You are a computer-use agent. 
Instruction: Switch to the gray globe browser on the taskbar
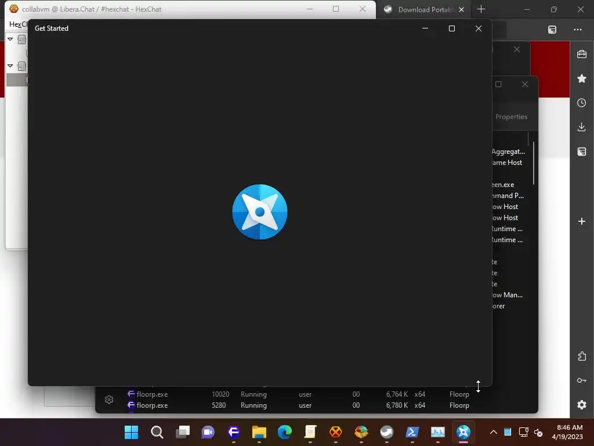[x=387, y=432]
